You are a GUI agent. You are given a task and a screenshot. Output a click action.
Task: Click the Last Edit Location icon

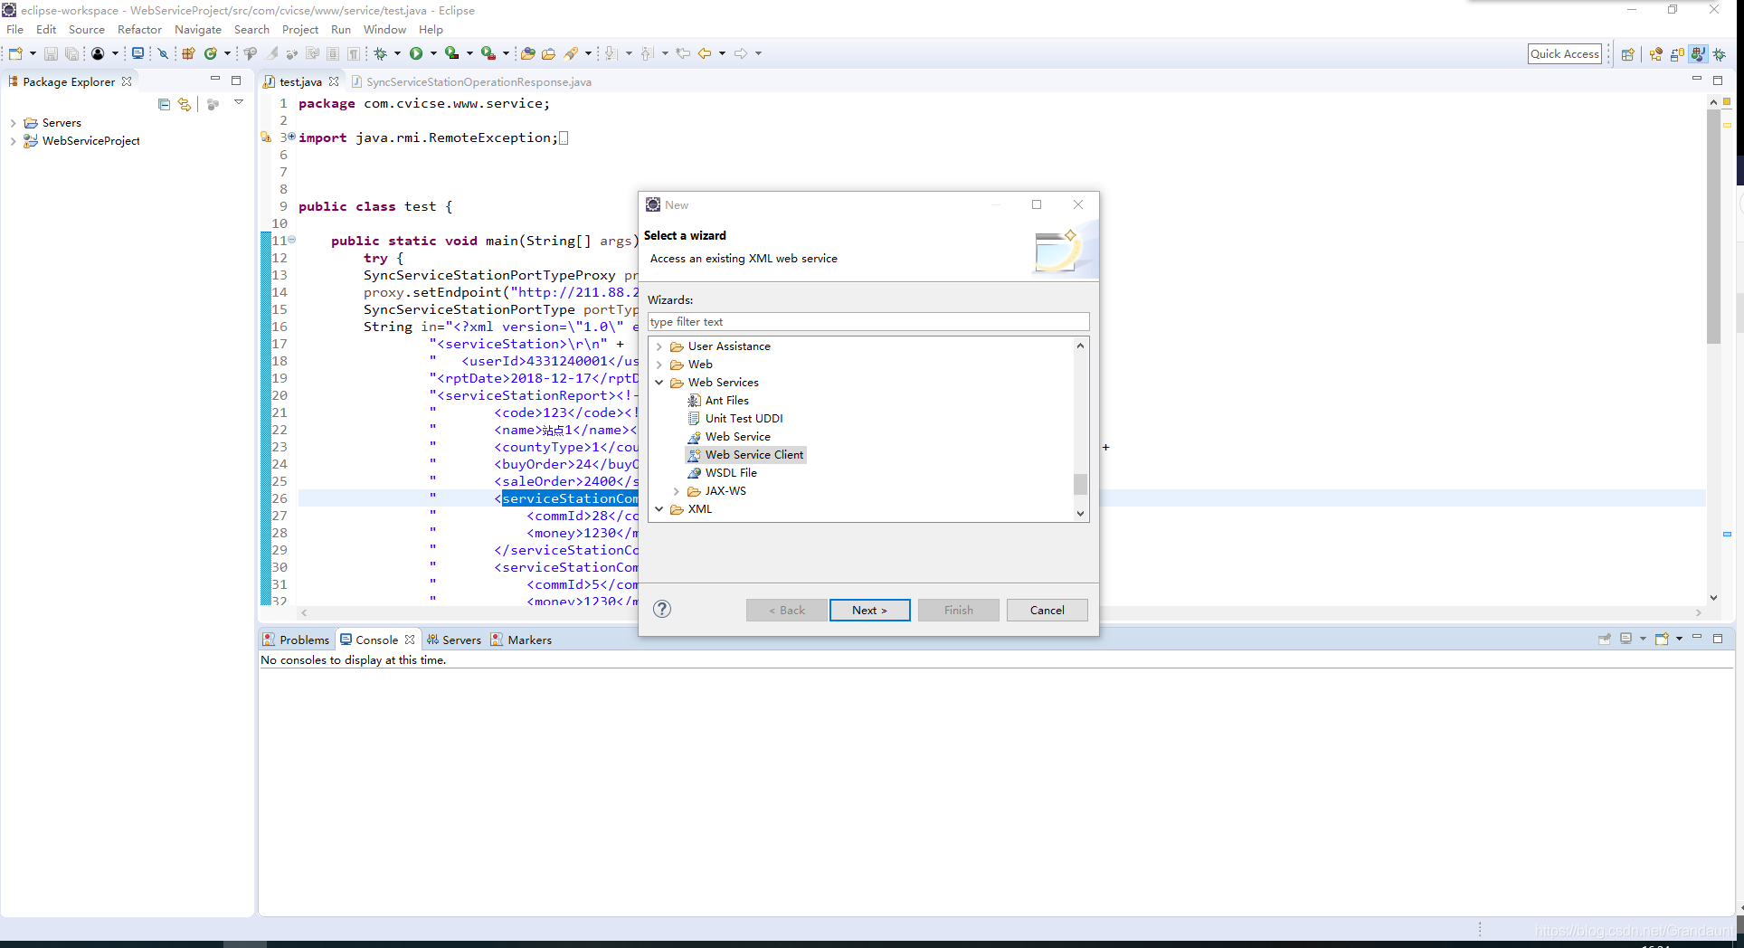pos(683,53)
